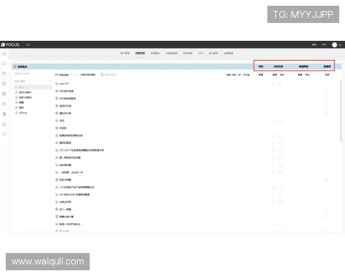Toggle the only-show-role-permissions checkbox
The width and height of the screenshot is (345, 276).
tap(79, 74)
